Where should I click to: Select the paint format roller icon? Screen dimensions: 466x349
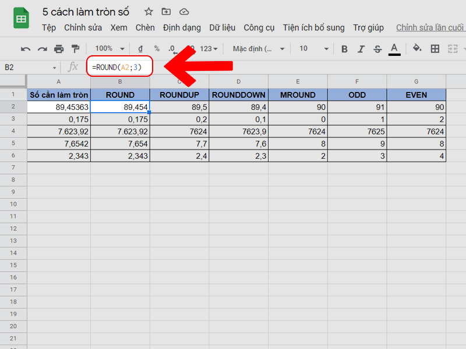(x=75, y=49)
